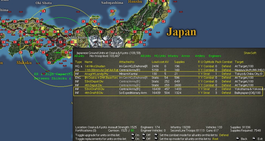Sort by Target column header
265x141 pixels.
pos(239,62)
